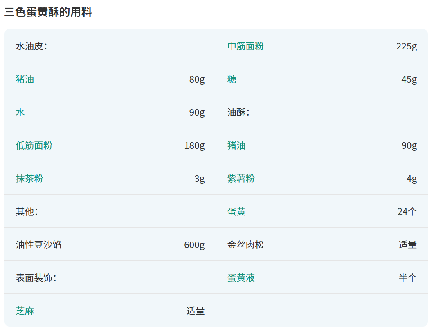Visit the 紫薯粉 ingredient link
Screen dimensions: 432x331
click(241, 179)
